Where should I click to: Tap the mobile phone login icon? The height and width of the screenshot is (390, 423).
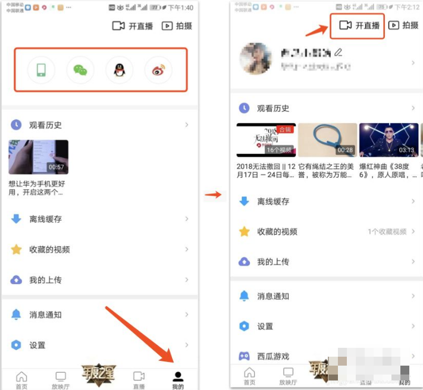coord(41,70)
